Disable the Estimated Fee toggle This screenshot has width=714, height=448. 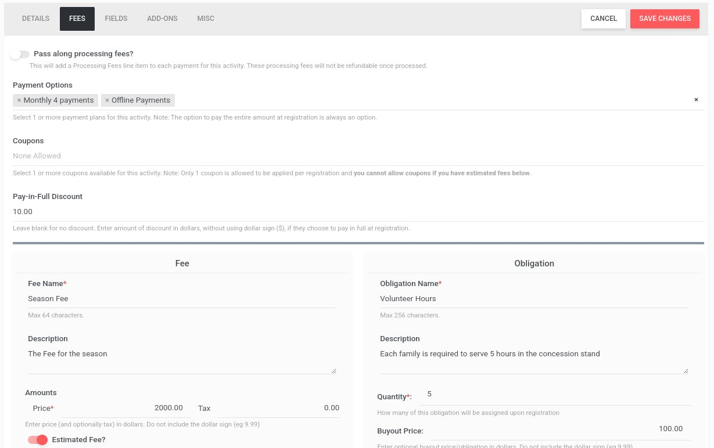[x=38, y=440]
